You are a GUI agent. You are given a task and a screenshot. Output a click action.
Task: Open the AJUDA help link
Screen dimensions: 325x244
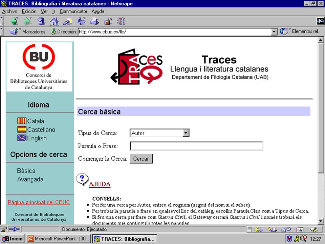point(100,184)
